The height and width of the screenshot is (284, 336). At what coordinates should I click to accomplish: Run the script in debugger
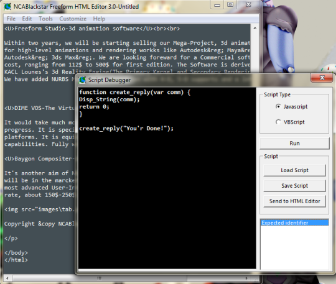pos(294,143)
